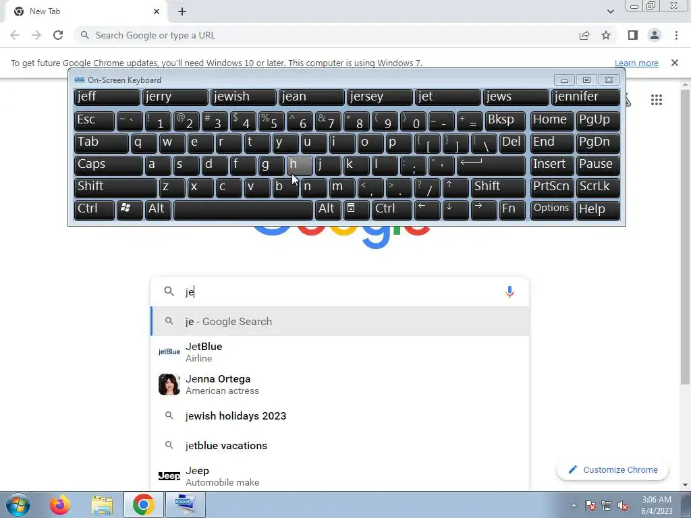This screenshot has height=518, width=691.
Task: Close the New Tab tab
Action: click(157, 11)
